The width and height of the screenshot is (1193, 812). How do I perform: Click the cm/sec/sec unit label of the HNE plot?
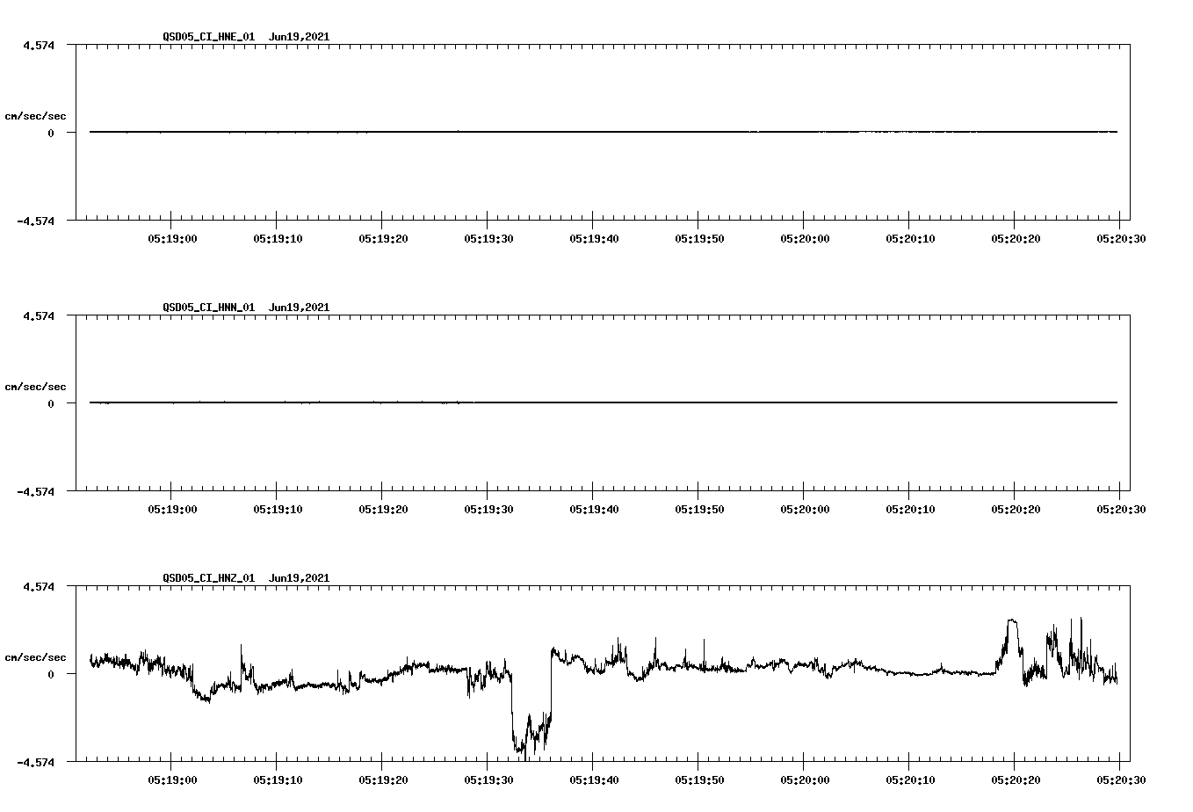point(35,116)
